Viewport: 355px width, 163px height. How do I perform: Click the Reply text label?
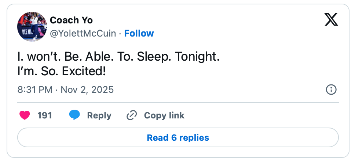99,115
